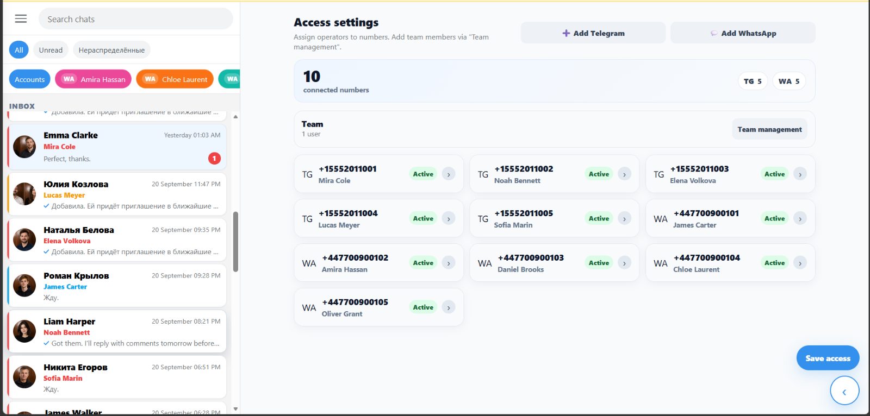Click the TG icon beside Elena Volkova
This screenshot has width=870, height=416.
click(658, 175)
